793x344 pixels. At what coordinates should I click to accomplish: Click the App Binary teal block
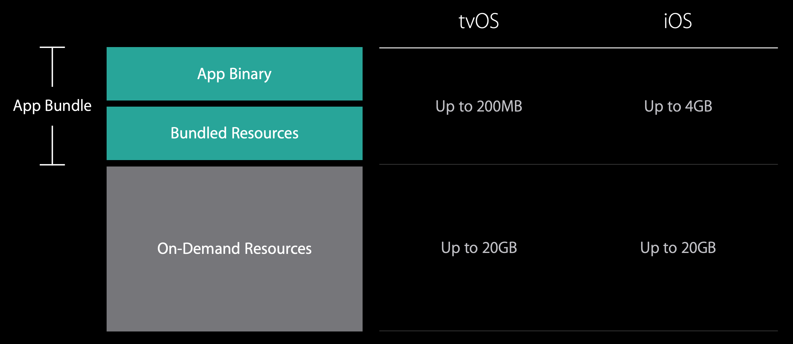(x=234, y=74)
